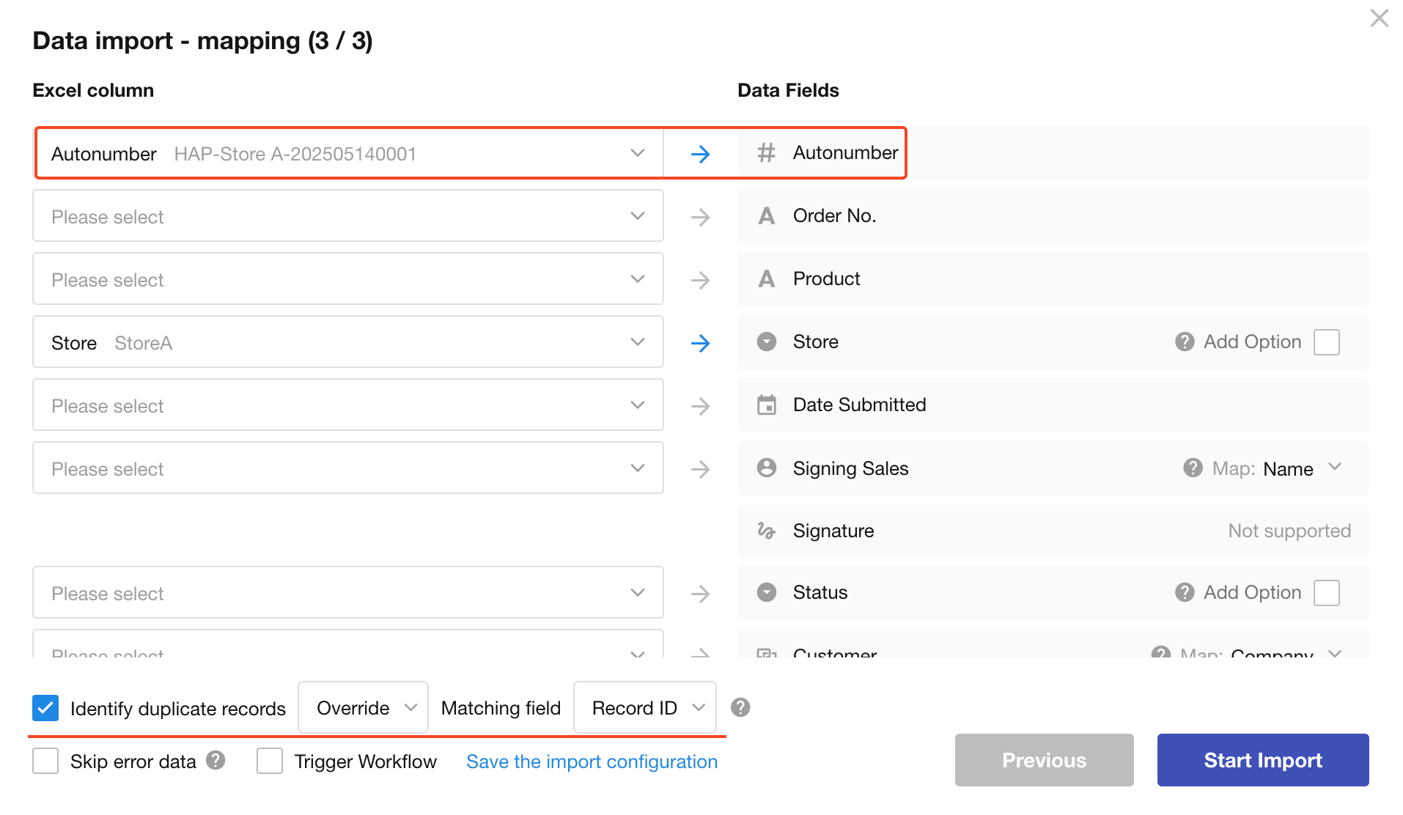The height and width of the screenshot is (815, 1403).
Task: Click the blue arrow in the Autonumber row
Action: (700, 154)
